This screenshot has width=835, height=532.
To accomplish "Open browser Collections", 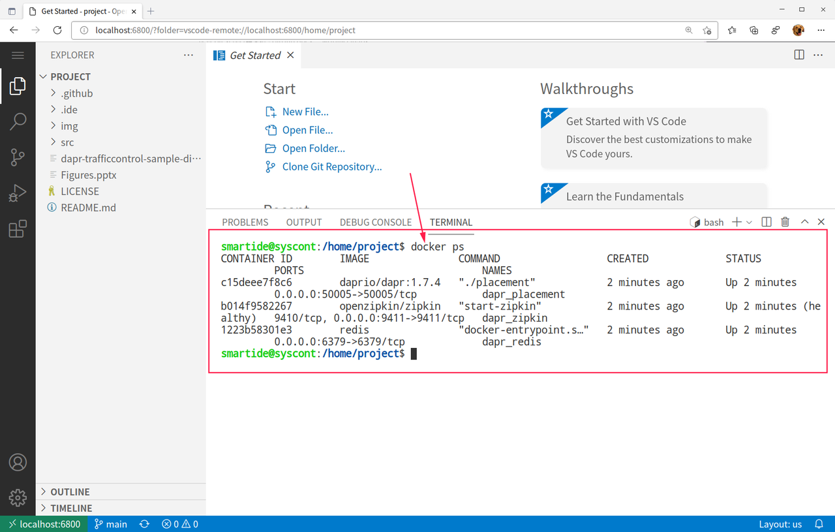I will tap(754, 30).
